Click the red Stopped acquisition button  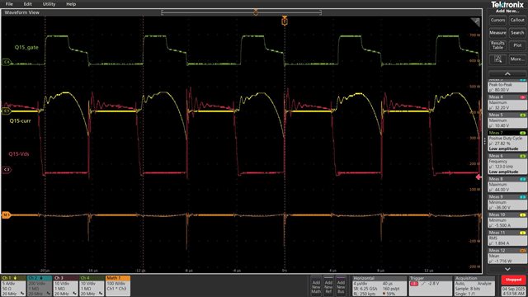(513, 280)
